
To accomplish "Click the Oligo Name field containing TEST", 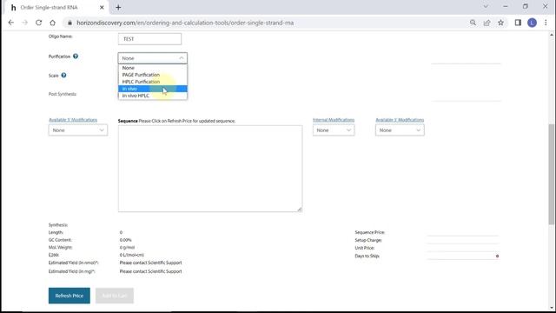I will [149, 39].
